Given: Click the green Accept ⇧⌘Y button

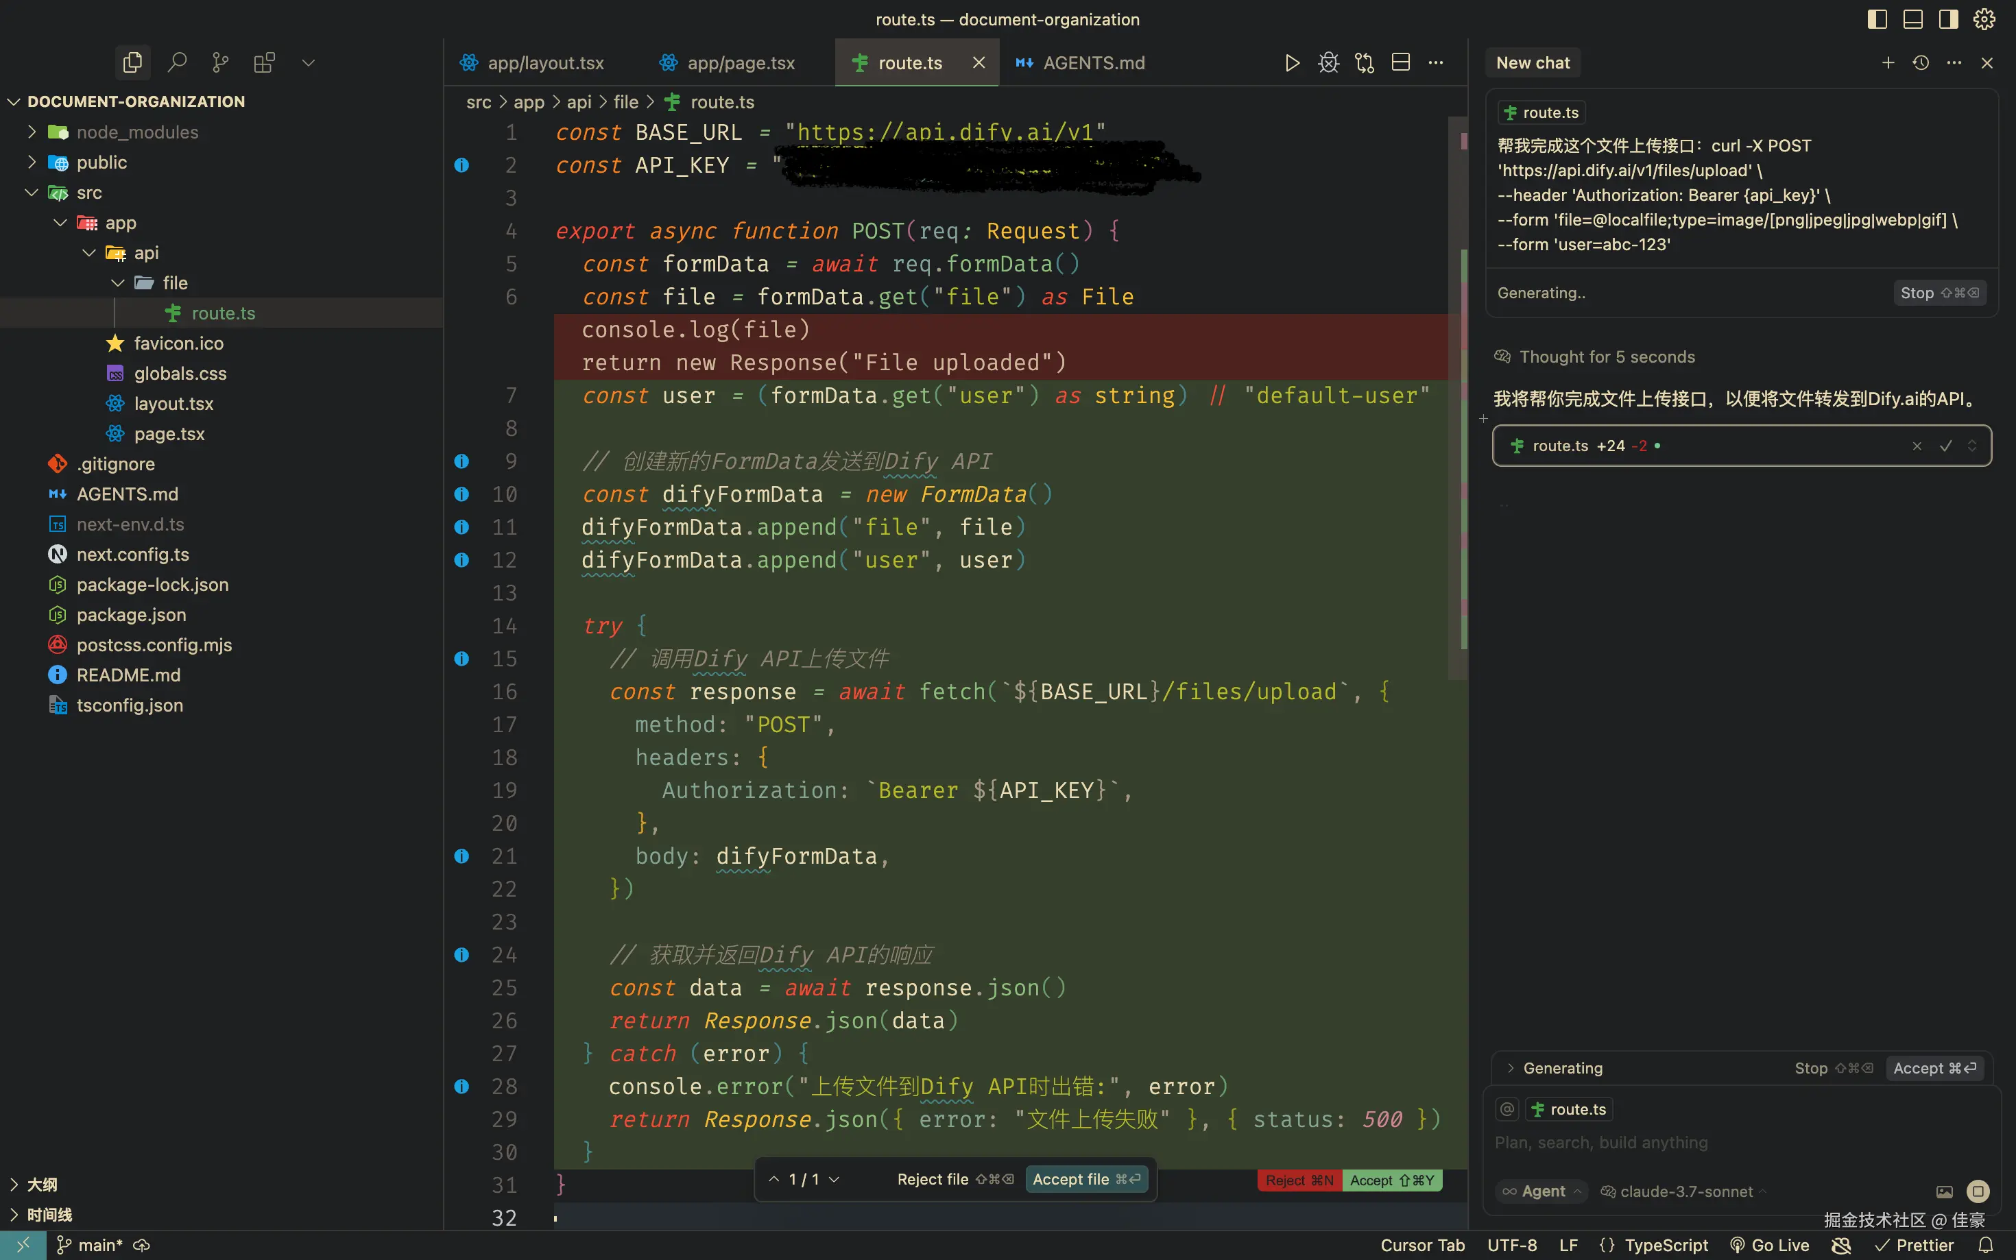Looking at the screenshot, I should pos(1392,1180).
